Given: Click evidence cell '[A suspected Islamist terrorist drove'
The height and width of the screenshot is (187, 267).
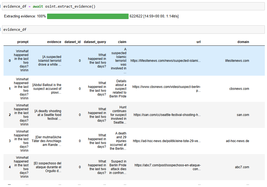Looking at the screenshot, I should pyautogui.click(x=49, y=61).
